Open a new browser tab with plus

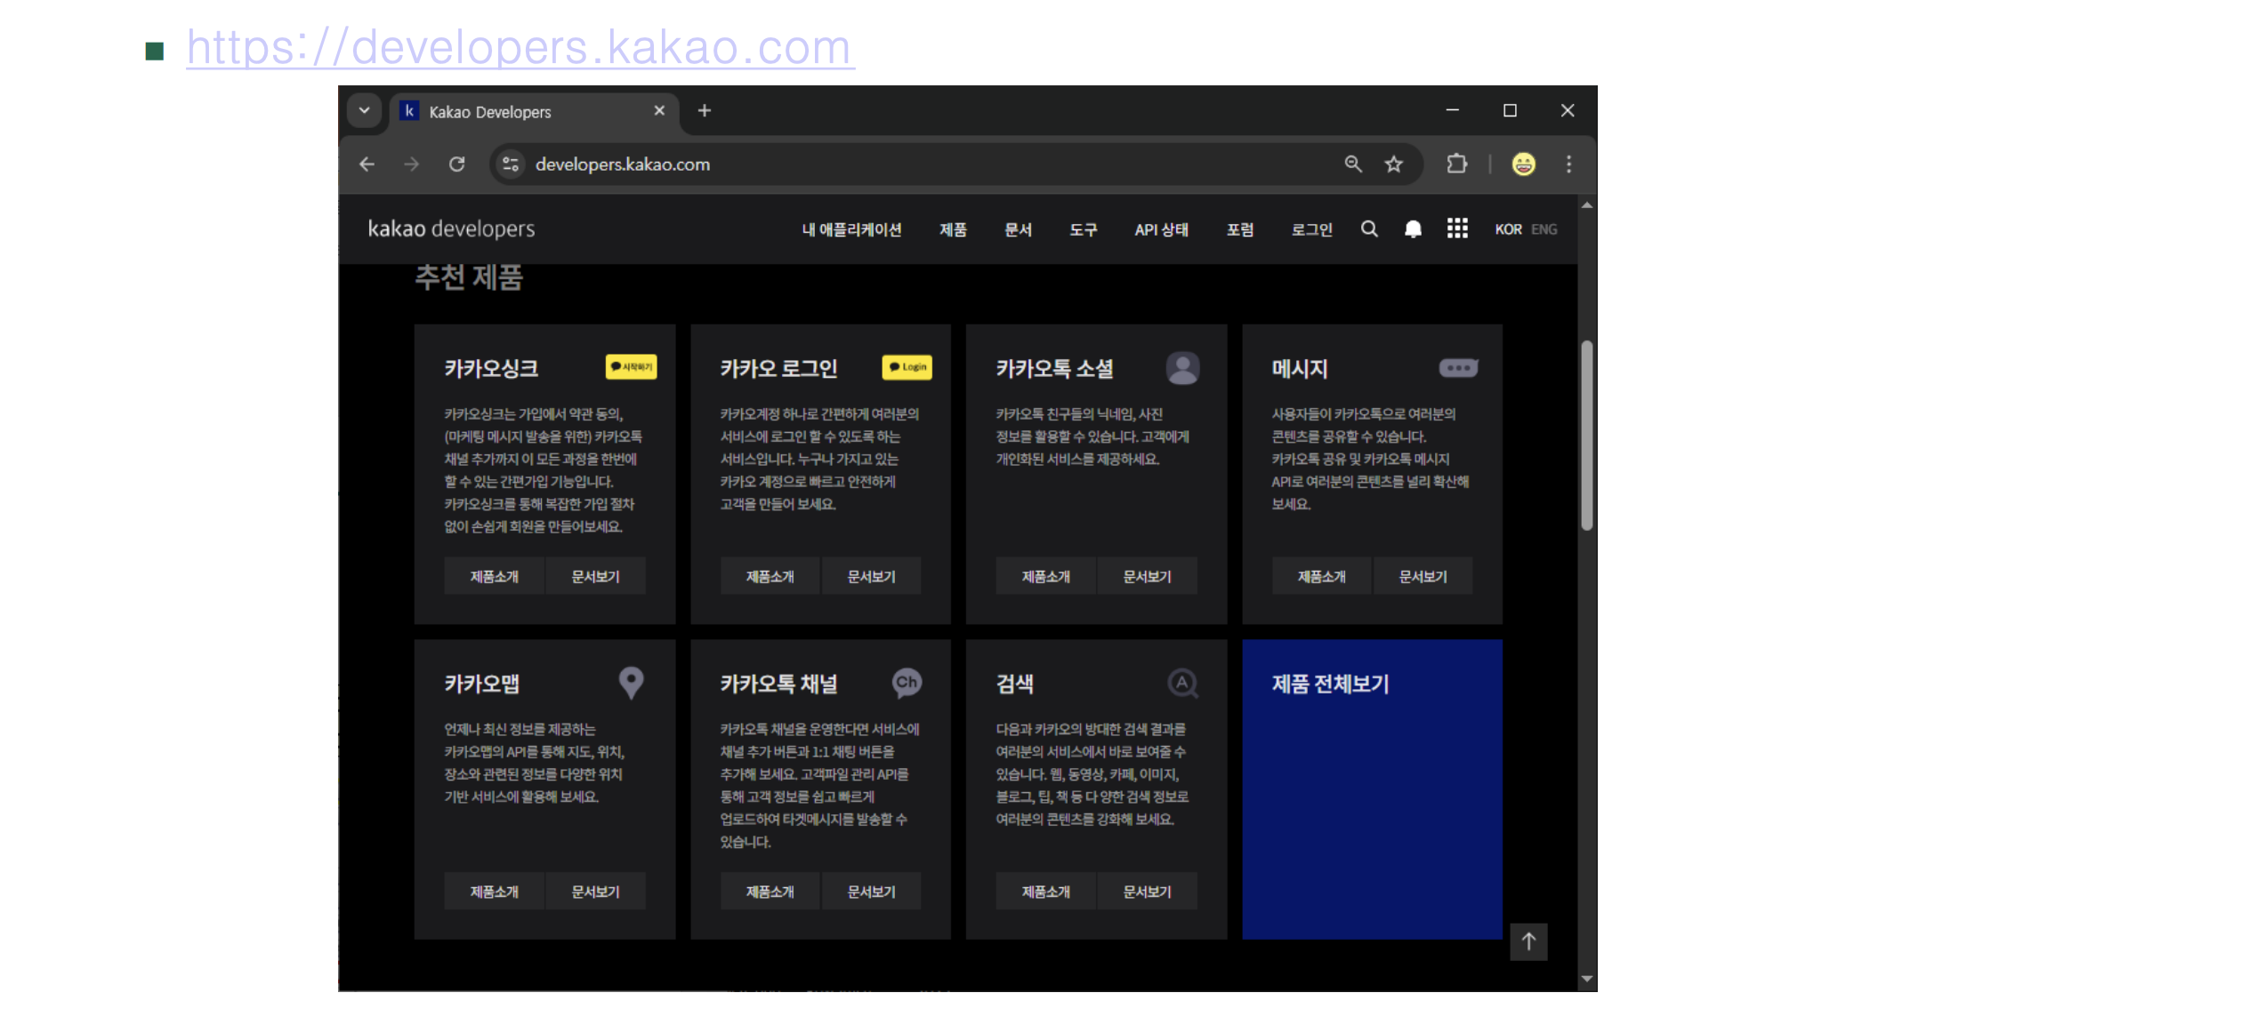704,111
